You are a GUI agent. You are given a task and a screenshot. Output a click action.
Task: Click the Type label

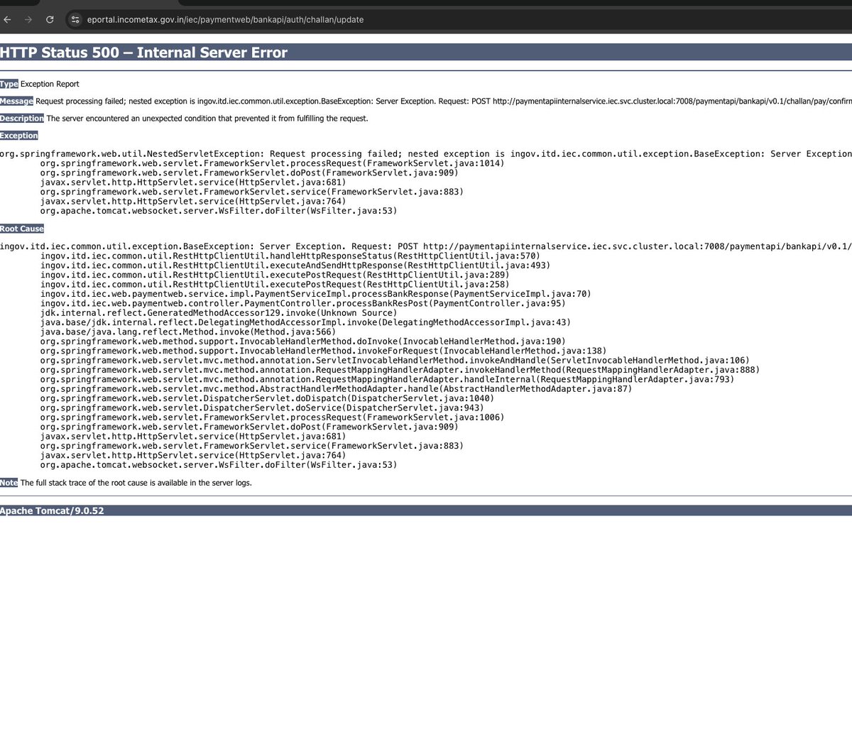click(x=9, y=84)
